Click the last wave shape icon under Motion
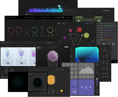118x97 pixels. 114,44
